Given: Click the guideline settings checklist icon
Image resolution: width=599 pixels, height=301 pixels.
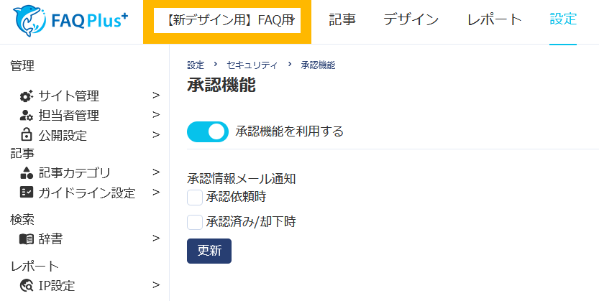Looking at the screenshot, I should pos(27,193).
